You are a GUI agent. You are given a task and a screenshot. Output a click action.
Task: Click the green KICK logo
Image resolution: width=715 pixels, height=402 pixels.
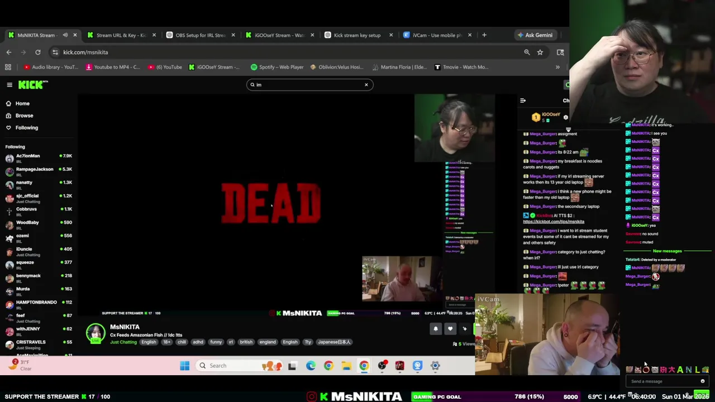click(x=33, y=85)
